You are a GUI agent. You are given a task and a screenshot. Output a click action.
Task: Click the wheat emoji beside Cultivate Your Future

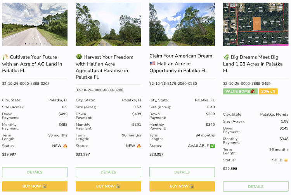coord(5,57)
